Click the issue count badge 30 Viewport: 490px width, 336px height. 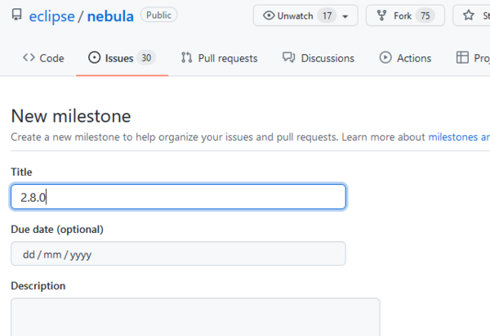coord(146,58)
